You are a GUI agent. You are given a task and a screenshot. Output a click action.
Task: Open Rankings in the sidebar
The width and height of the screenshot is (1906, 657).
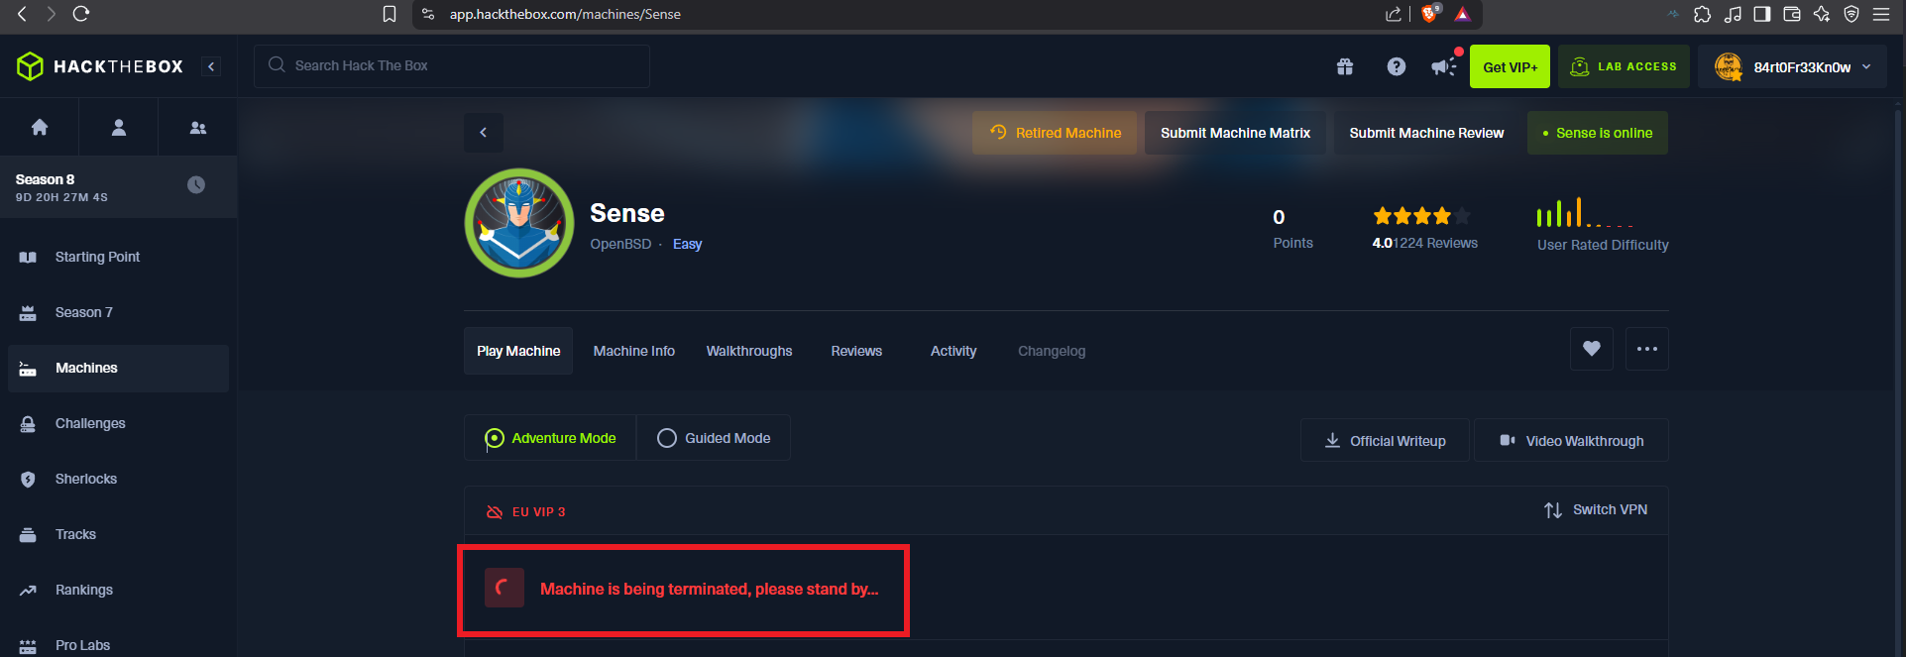click(x=118, y=590)
